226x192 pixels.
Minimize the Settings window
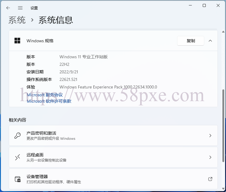pos(190,5)
